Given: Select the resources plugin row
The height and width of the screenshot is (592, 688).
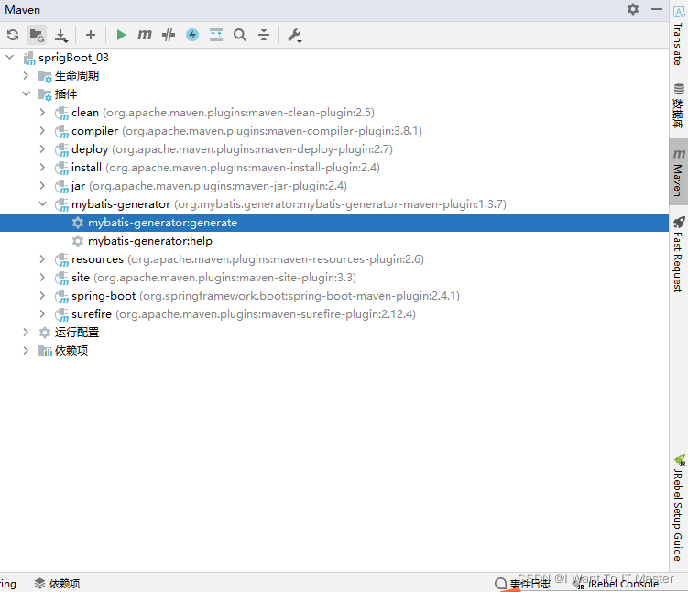Looking at the screenshot, I should tap(334, 259).
